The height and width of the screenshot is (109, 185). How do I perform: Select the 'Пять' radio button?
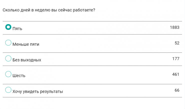(x=8, y=27)
